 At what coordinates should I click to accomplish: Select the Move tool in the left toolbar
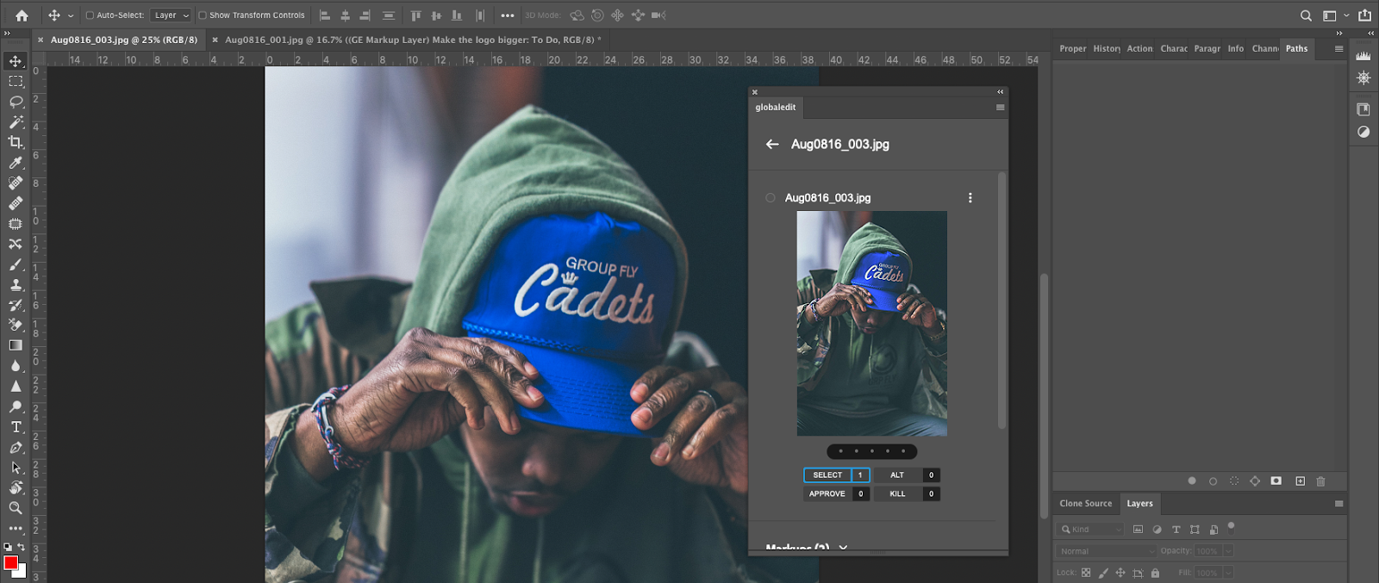[x=16, y=61]
